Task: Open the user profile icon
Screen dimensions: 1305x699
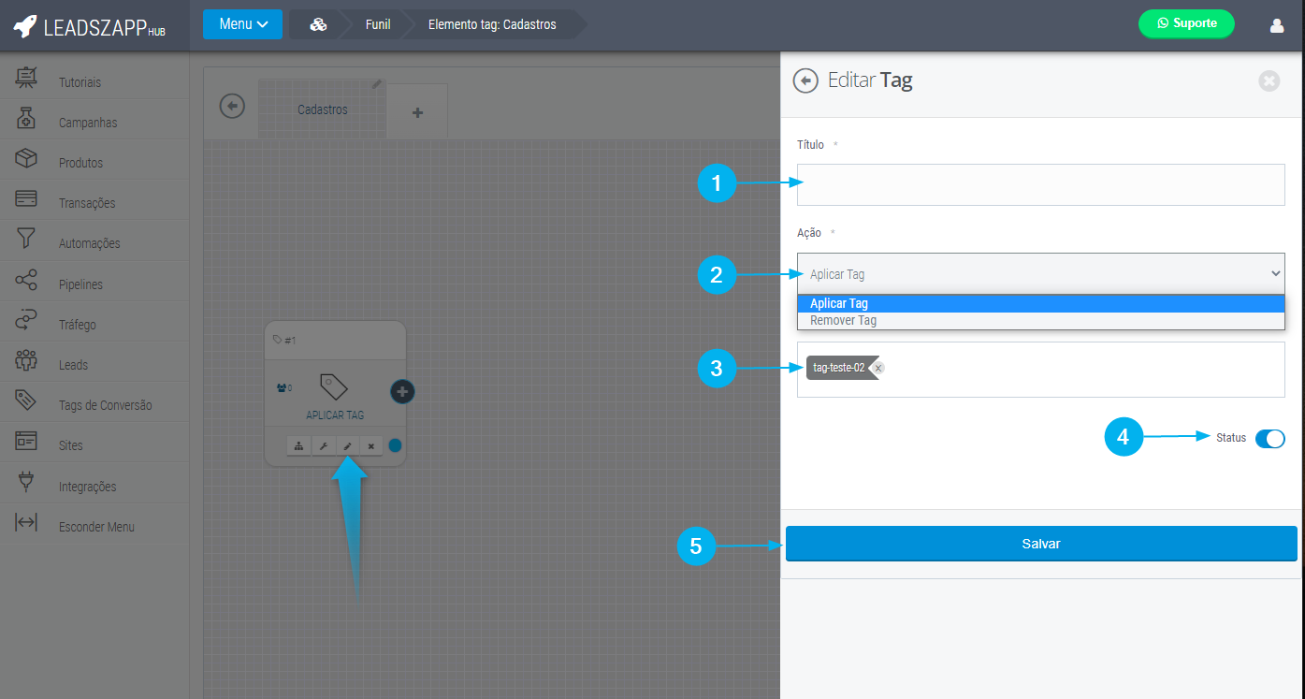Action: point(1277,25)
